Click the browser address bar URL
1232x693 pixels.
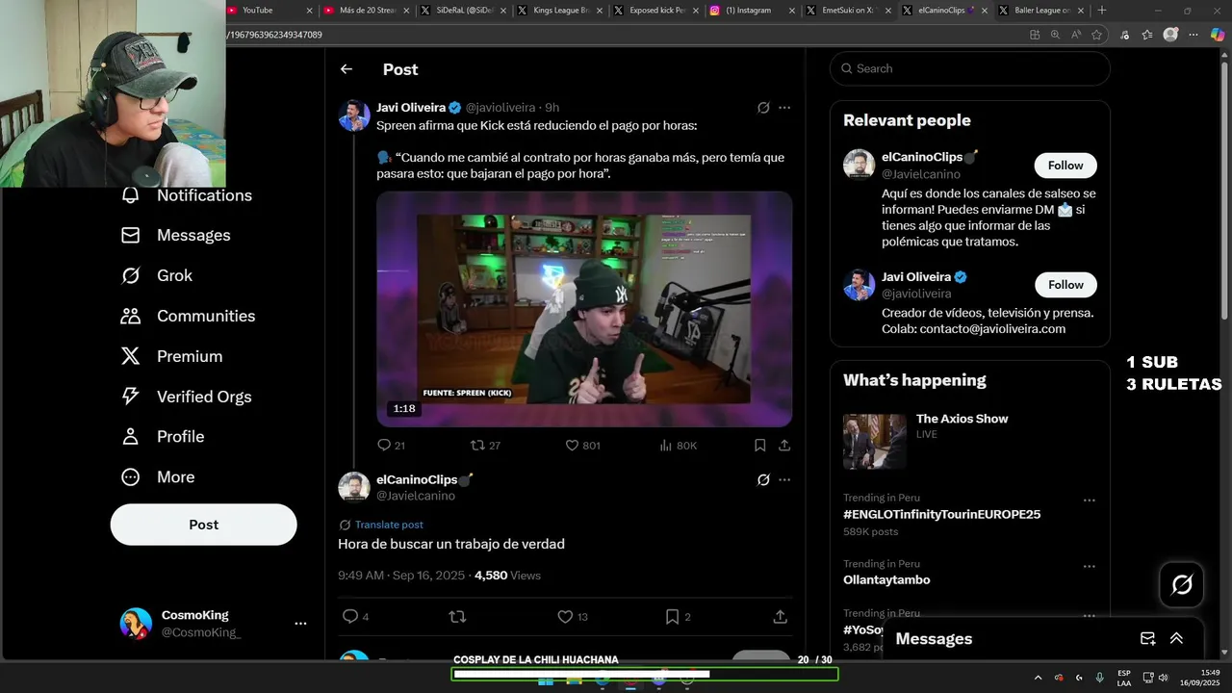275,35
